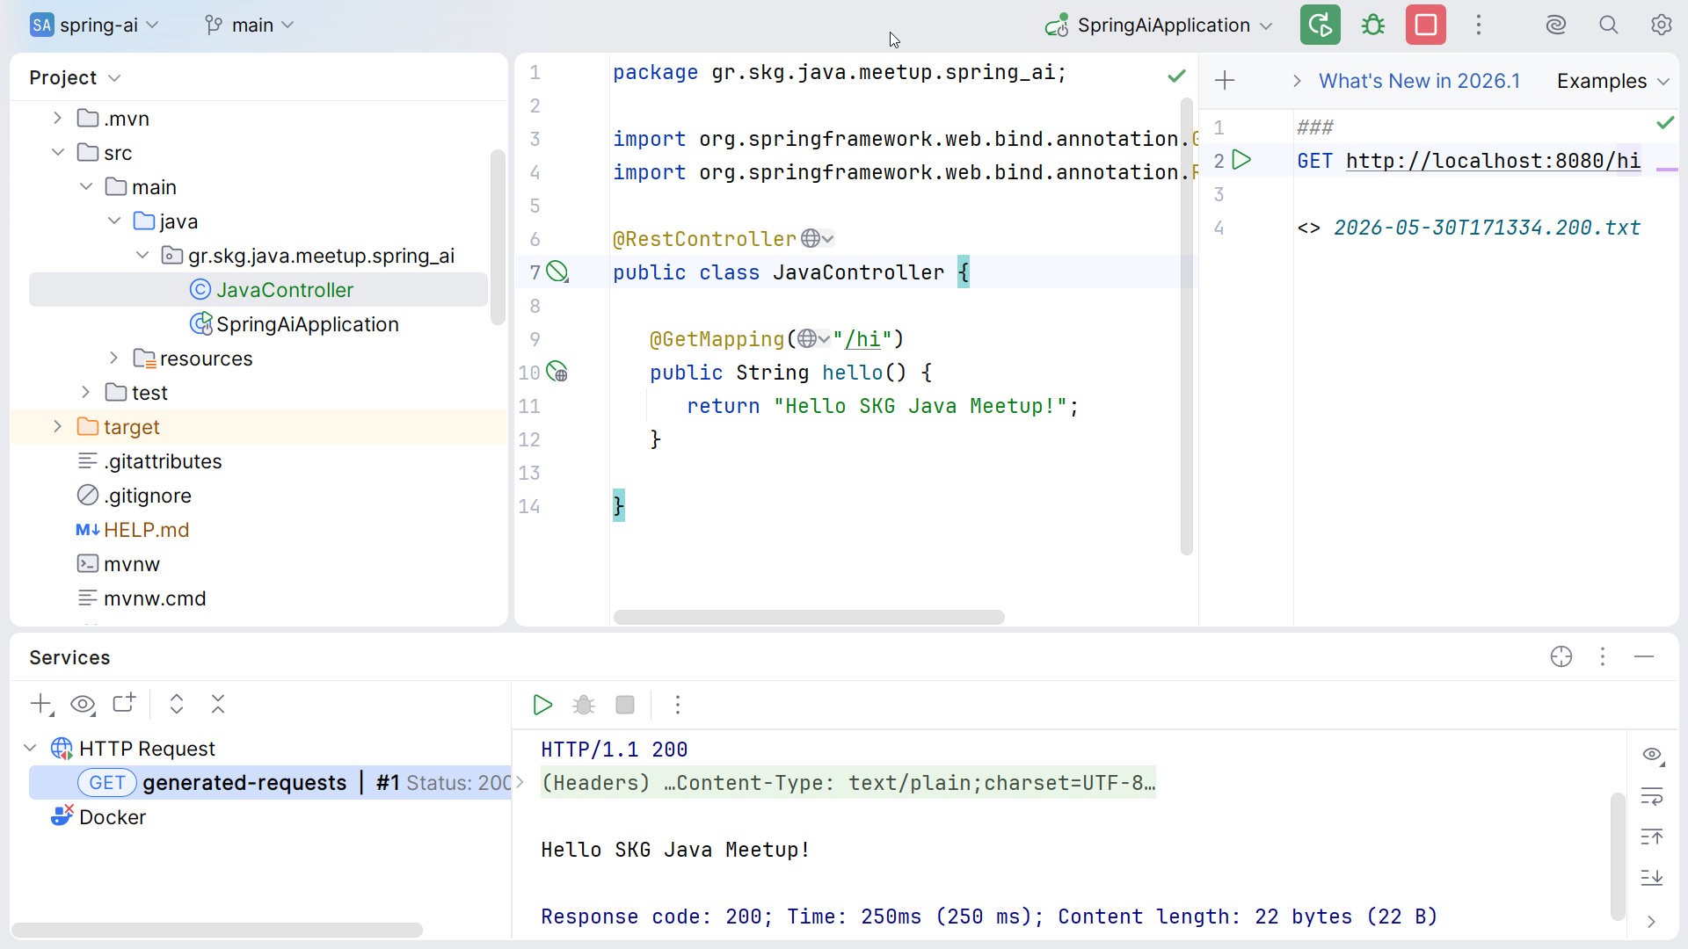Stop the running application
The image size is (1688, 949).
click(x=1425, y=25)
